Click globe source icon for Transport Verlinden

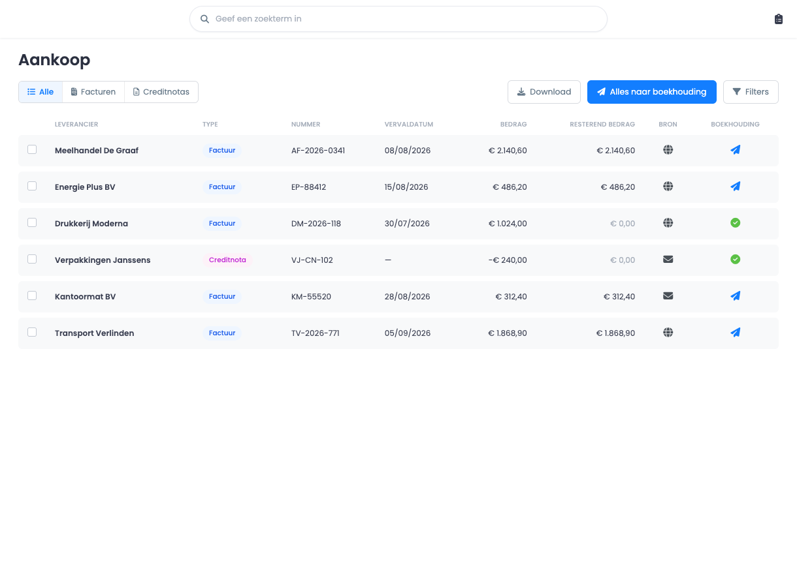[668, 333]
